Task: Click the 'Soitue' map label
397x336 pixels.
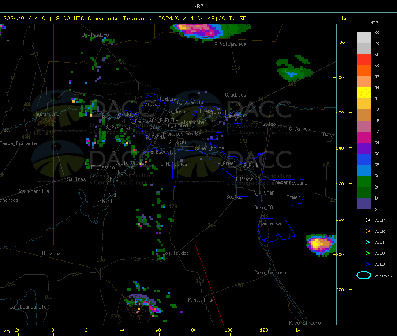Action: click(234, 197)
